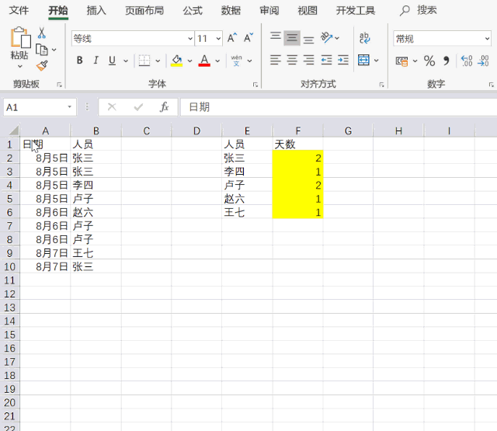
Task: Click the wén phonetic guide icon
Action: click(236, 61)
